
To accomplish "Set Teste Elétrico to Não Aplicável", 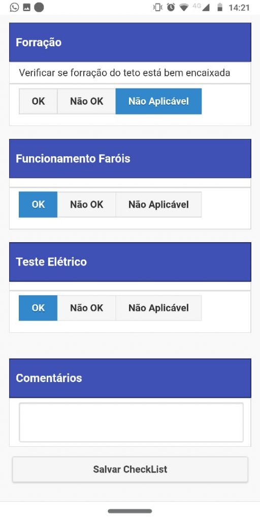I will tap(158, 308).
